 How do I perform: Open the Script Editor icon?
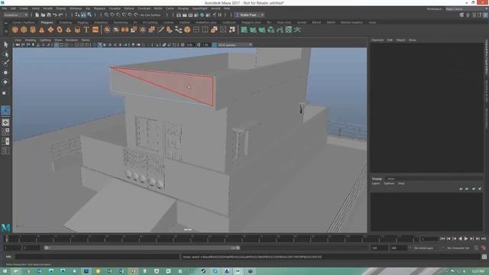(x=484, y=257)
